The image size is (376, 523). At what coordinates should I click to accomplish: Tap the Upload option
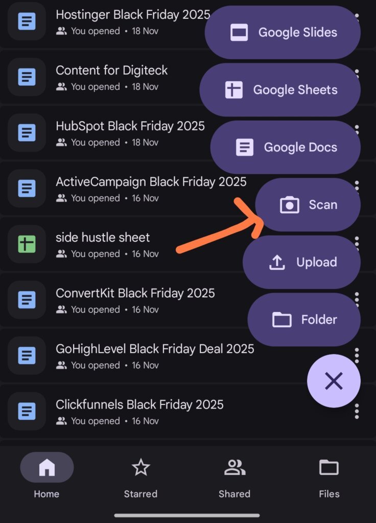pos(301,263)
